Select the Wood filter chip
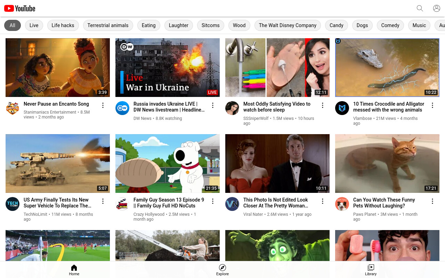 coord(239,25)
